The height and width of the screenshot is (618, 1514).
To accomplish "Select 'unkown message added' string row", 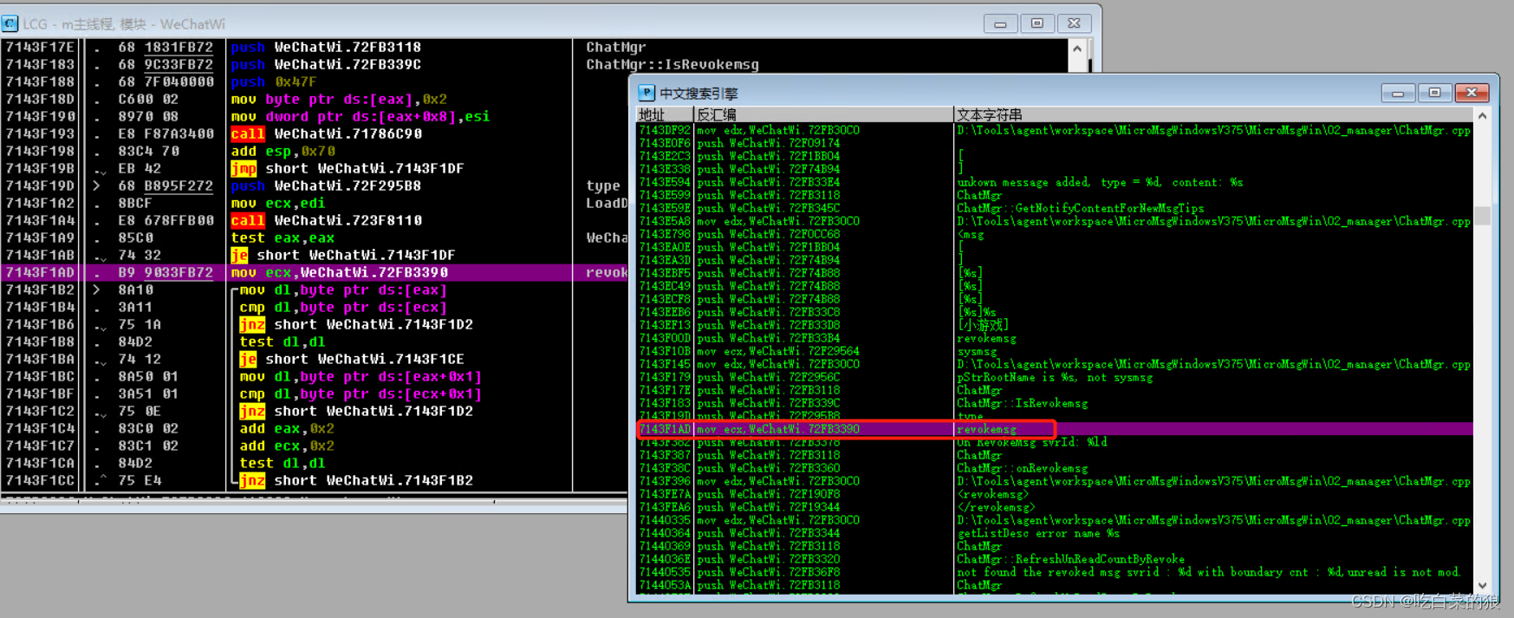I will (1055, 182).
